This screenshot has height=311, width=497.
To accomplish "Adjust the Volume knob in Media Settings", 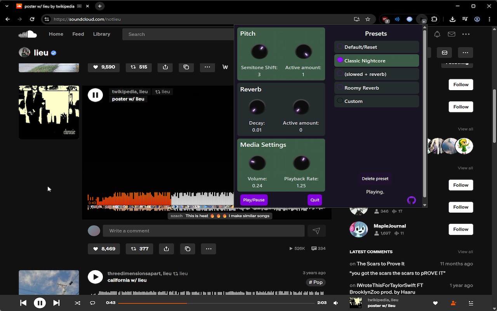I will (257, 163).
